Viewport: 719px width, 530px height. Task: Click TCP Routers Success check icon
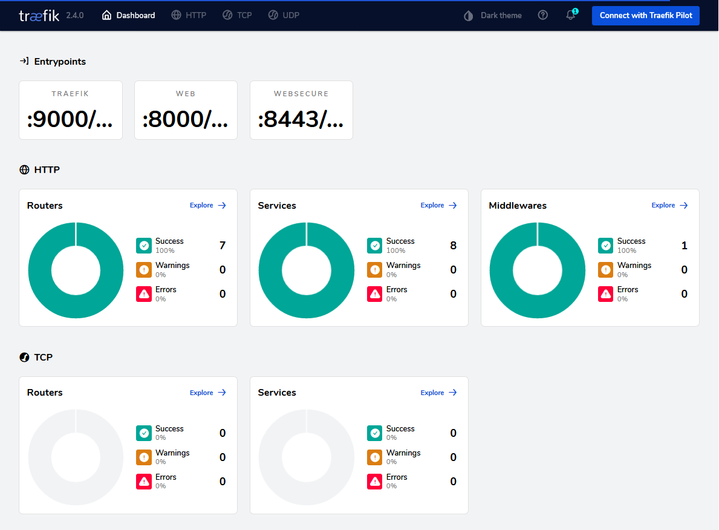point(144,433)
